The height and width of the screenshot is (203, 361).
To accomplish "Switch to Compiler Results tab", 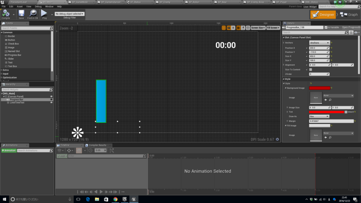I will pos(97,145).
